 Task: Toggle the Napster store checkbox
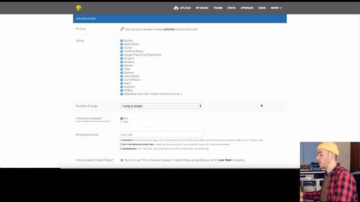[x=121, y=72]
